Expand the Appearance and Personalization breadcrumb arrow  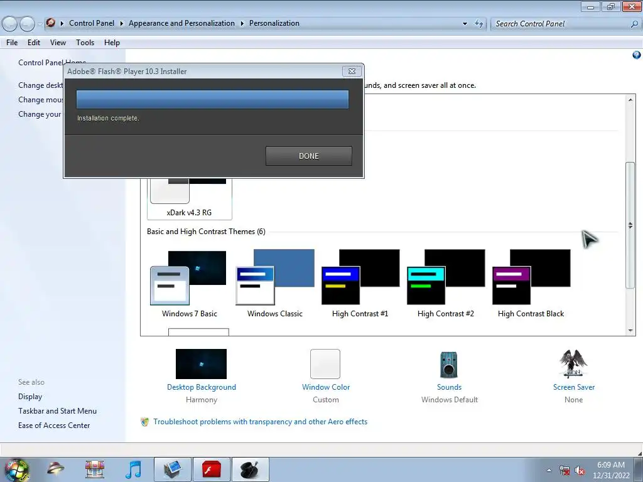pos(242,23)
